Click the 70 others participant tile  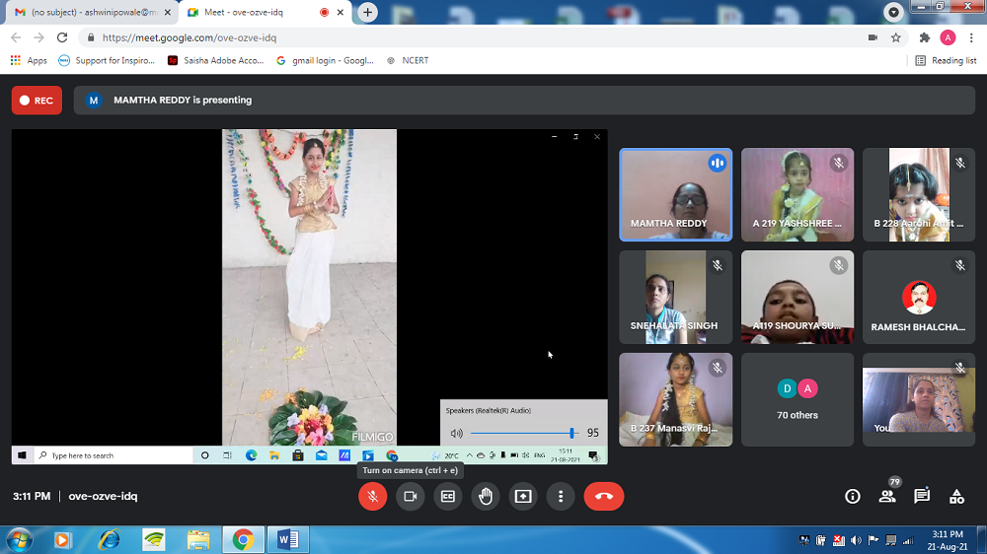click(x=797, y=399)
